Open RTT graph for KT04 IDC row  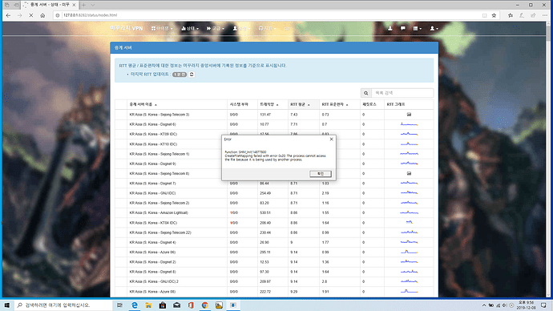tap(409, 223)
